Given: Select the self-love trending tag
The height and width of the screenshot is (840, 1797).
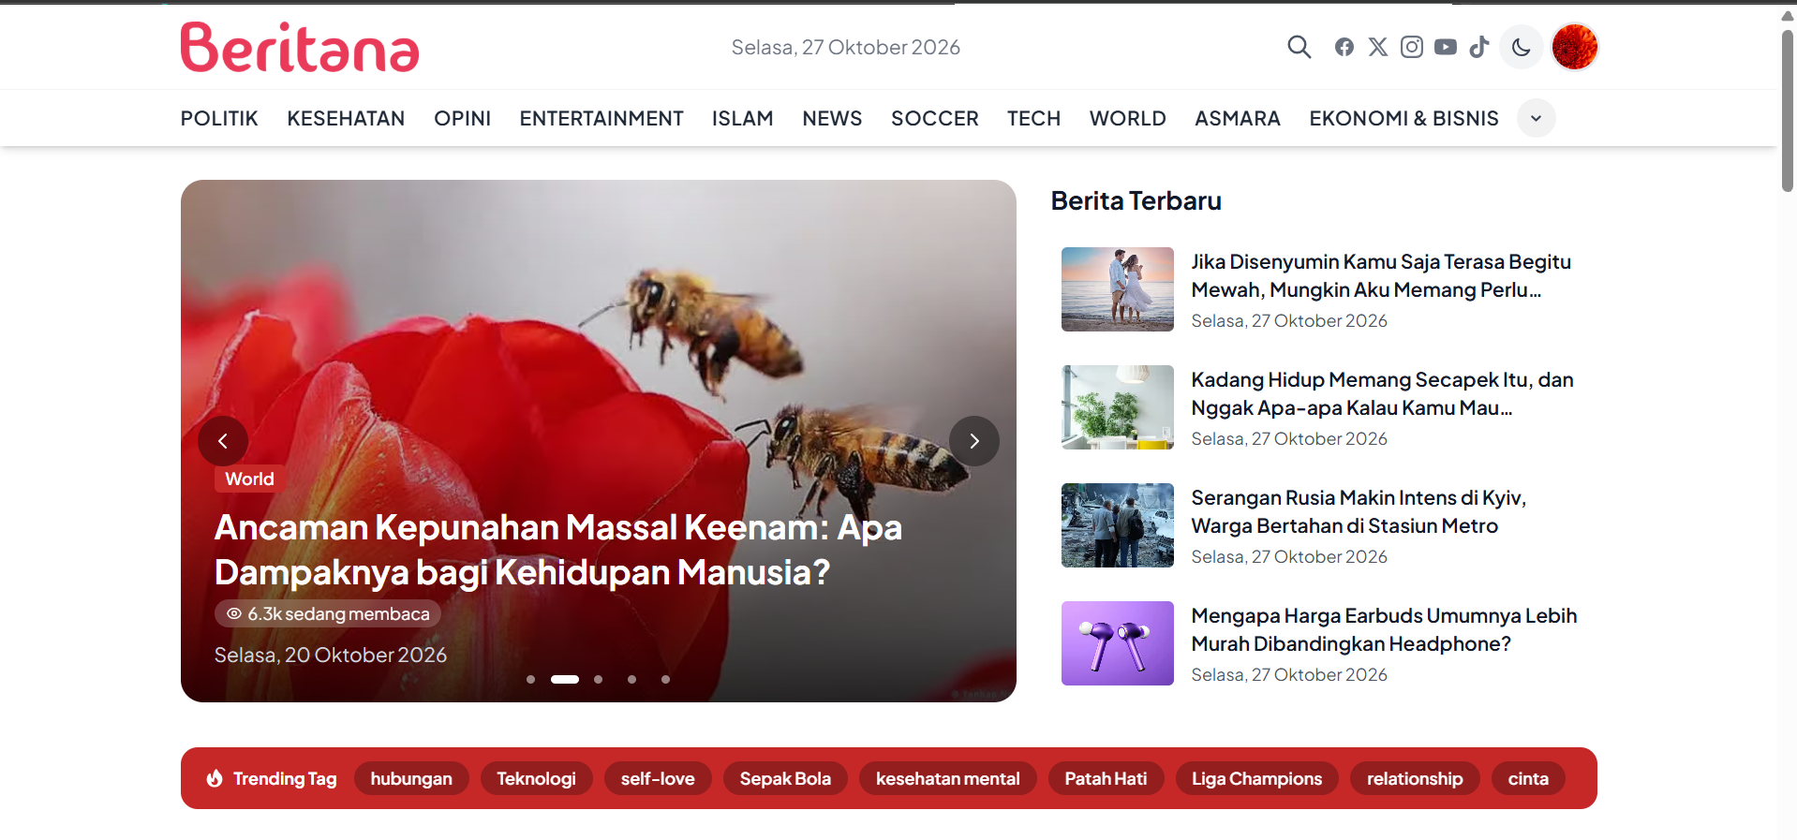Looking at the screenshot, I should 658,778.
